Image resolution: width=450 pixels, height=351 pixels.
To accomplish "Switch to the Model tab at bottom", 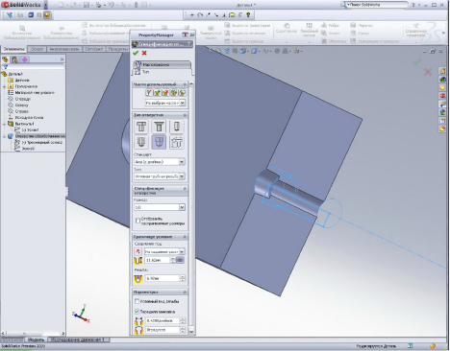I will (36, 339).
